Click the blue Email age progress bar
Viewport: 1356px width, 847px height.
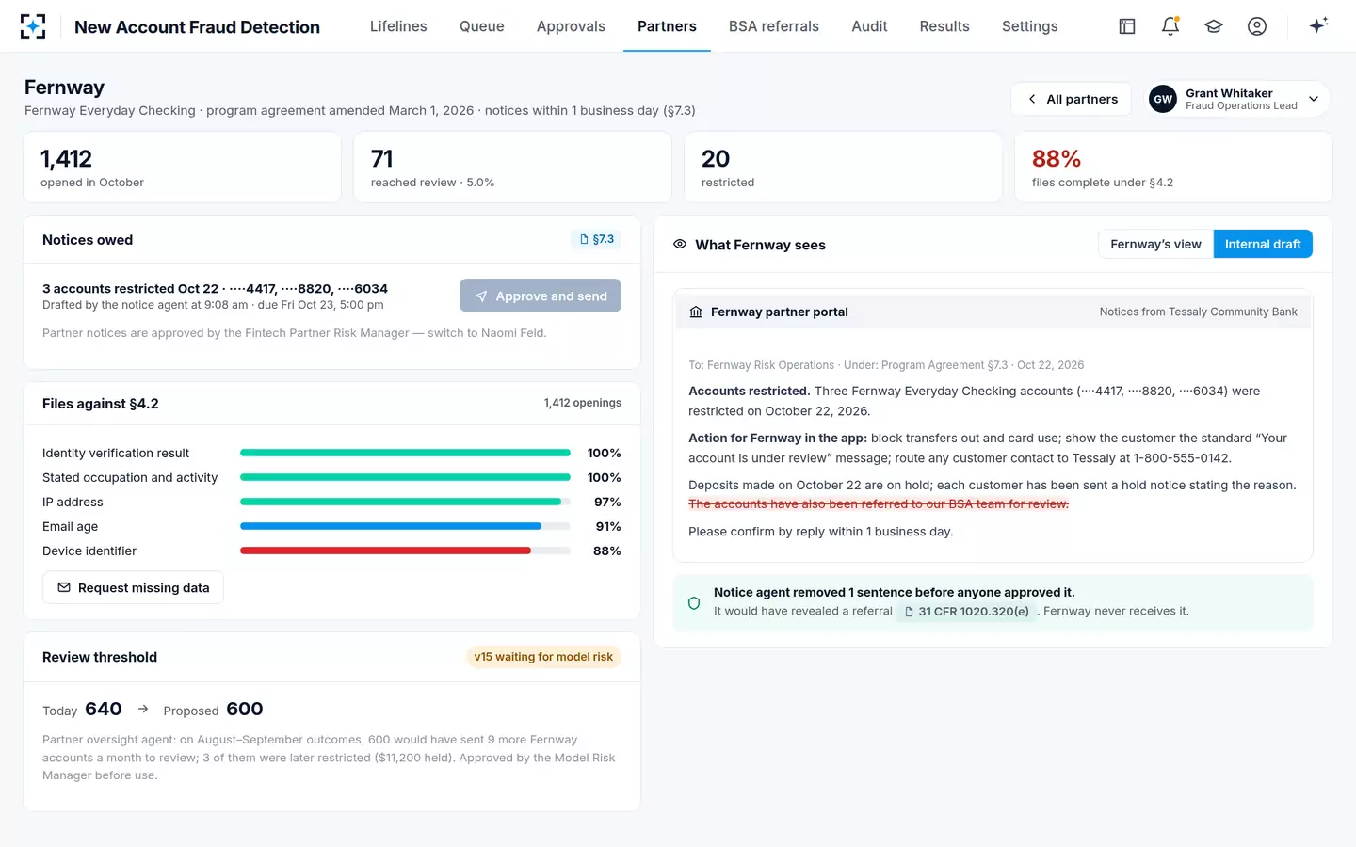391,526
